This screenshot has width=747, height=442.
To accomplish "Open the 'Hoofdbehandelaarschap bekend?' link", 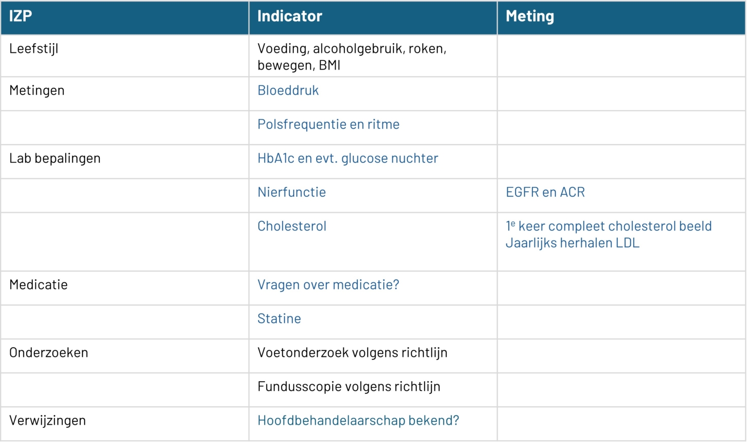I will point(358,421).
